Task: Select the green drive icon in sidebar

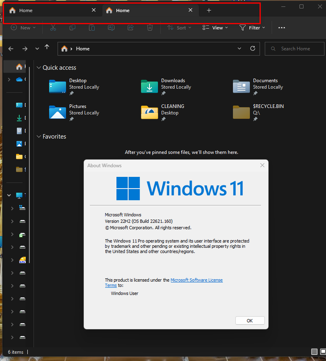Action: pyautogui.click(x=22, y=235)
